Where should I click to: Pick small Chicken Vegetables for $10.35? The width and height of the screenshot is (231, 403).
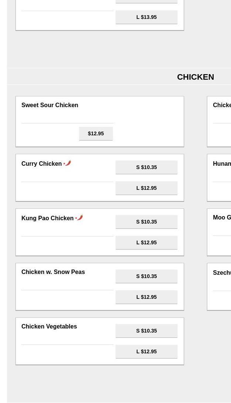146,331
